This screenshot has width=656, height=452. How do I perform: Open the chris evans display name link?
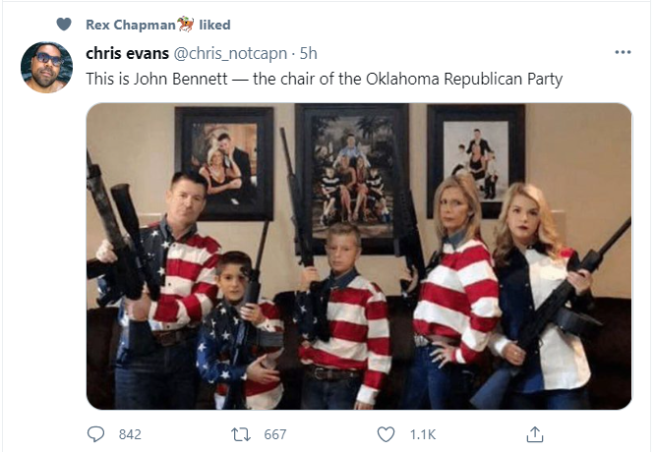128,53
